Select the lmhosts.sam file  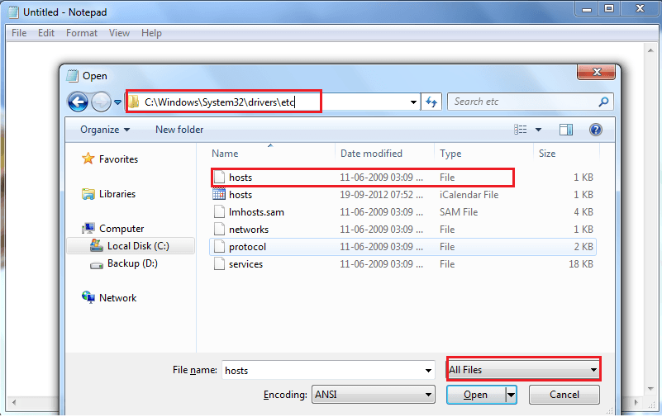(x=402, y=212)
